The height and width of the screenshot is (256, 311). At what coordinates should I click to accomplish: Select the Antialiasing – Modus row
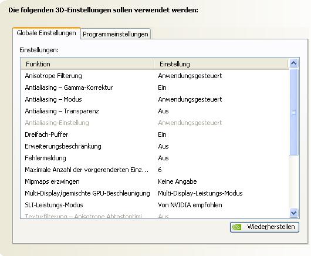tap(155, 99)
